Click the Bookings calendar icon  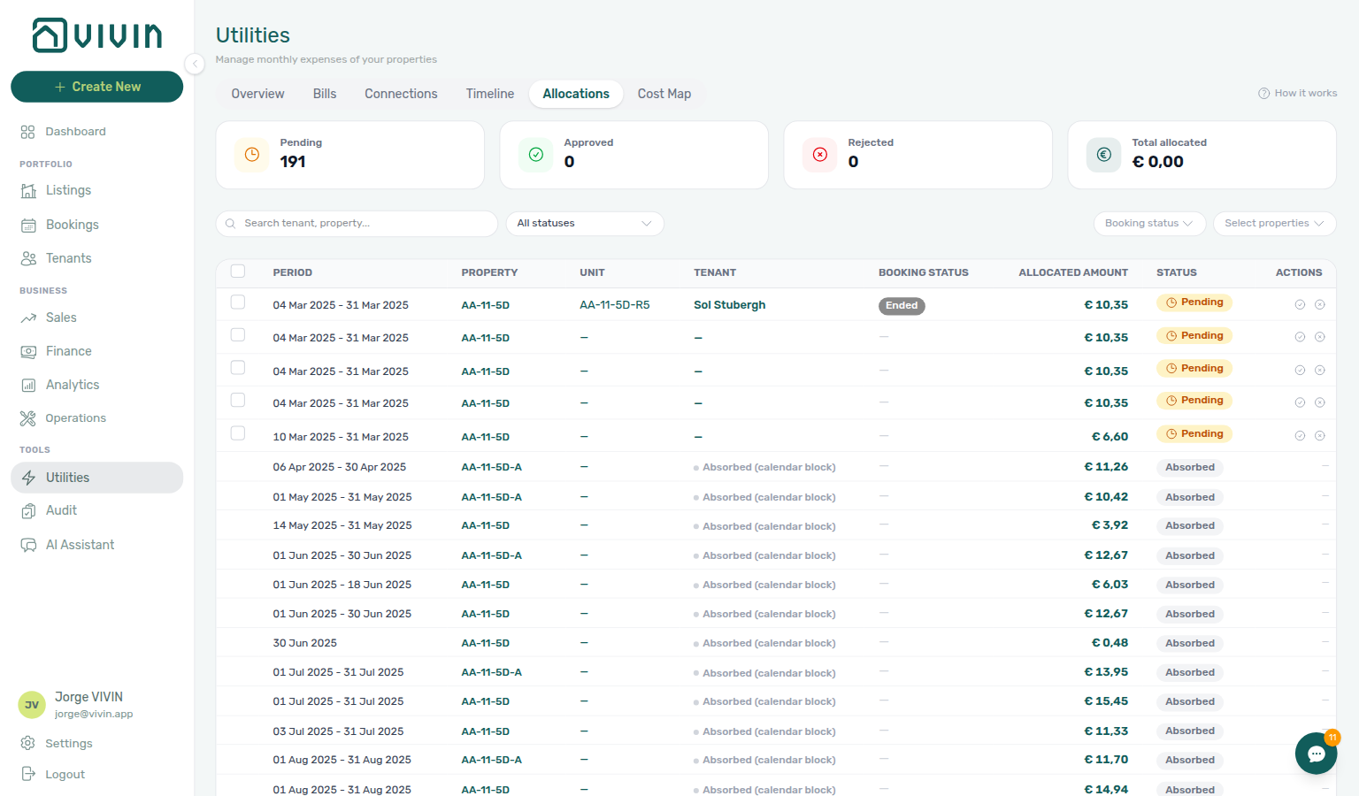(x=28, y=225)
